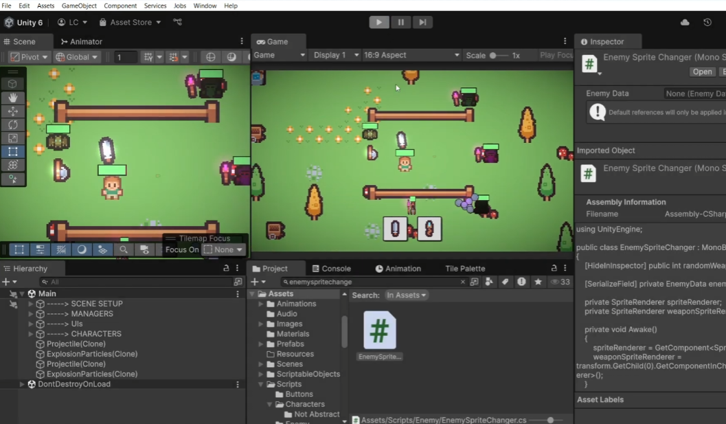Open the GameObject menu

(x=79, y=5)
